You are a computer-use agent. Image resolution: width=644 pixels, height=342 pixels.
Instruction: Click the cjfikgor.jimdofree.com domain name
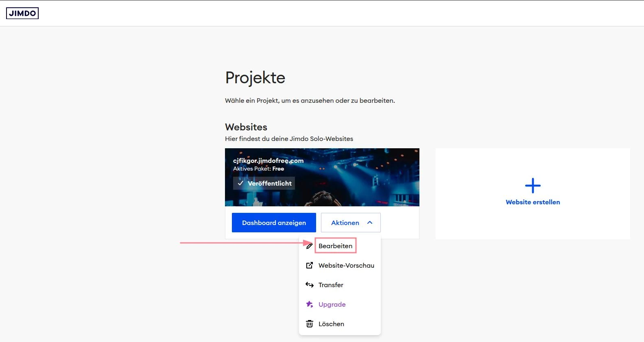click(x=268, y=160)
